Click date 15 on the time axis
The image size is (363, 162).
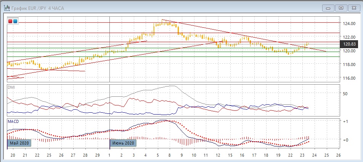coord(230,155)
